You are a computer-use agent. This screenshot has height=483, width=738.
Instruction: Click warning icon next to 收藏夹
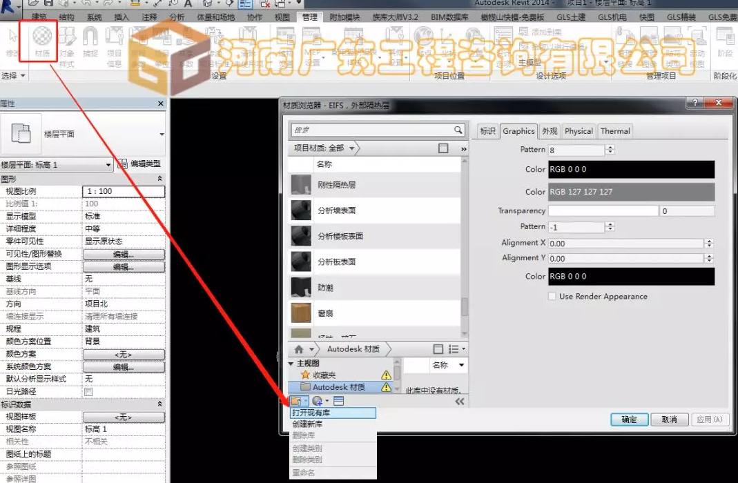pyautogui.click(x=386, y=375)
